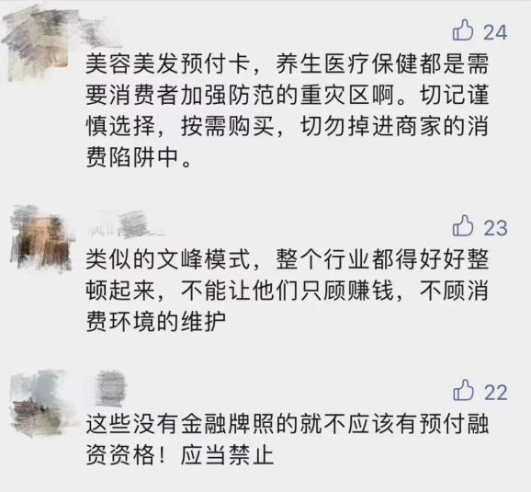Viewport: 531px width, 492px height.
Task: Tap the thumbs-up icon beside count 23
Action: [x=463, y=226]
